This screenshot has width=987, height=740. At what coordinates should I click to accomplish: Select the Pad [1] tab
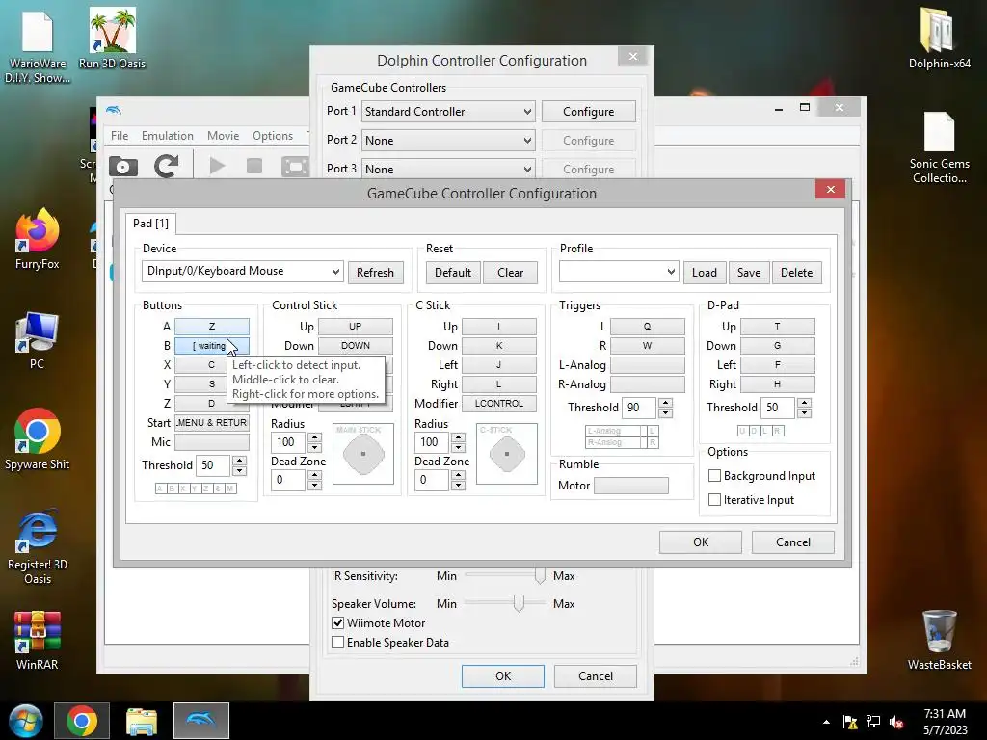click(x=150, y=224)
